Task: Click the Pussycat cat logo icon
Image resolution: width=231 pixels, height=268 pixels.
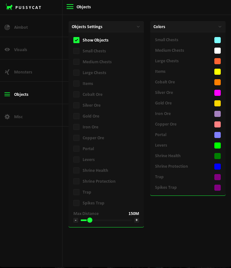Action: (9, 7)
